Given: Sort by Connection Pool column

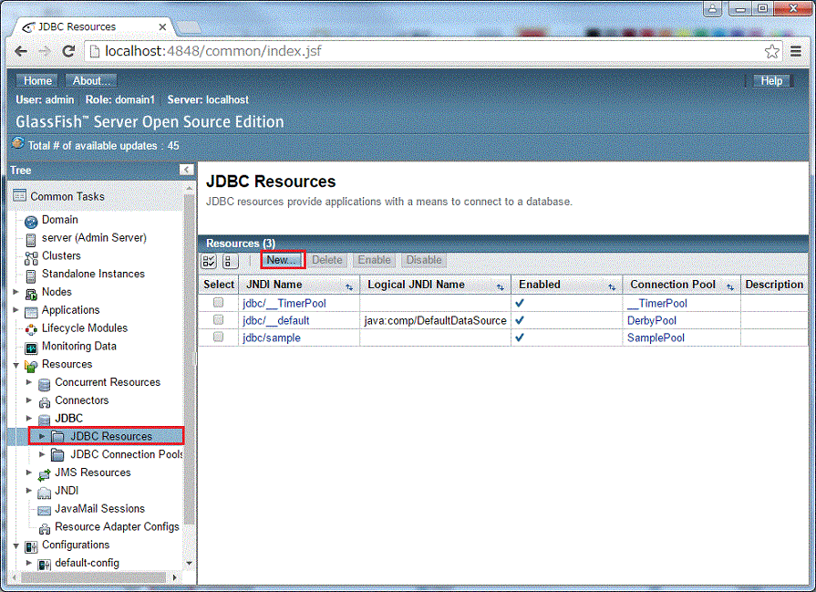Looking at the screenshot, I should tap(730, 287).
